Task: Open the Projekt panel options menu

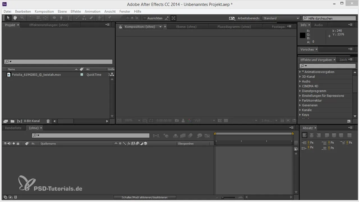Action: 107,25
